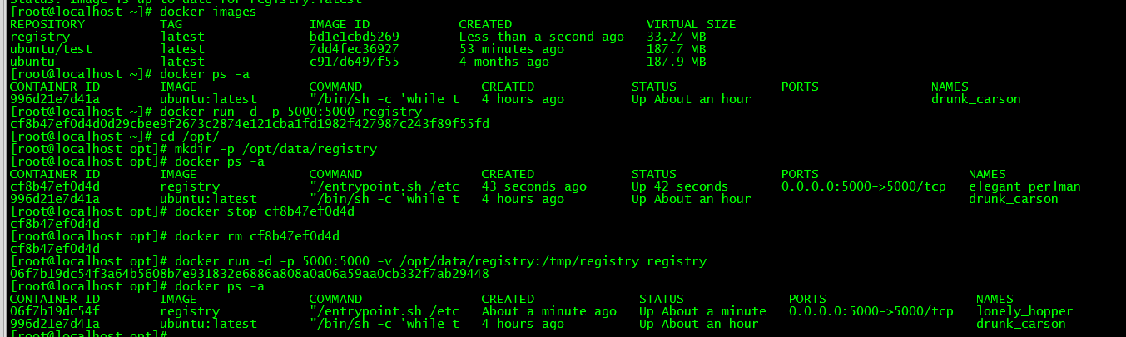This screenshot has width=1126, height=337.
Task: Click 'latest' tag in the ubuntu/test row
Action: pos(182,49)
